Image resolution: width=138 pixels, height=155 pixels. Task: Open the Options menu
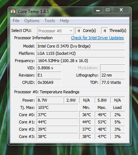pos(32,21)
